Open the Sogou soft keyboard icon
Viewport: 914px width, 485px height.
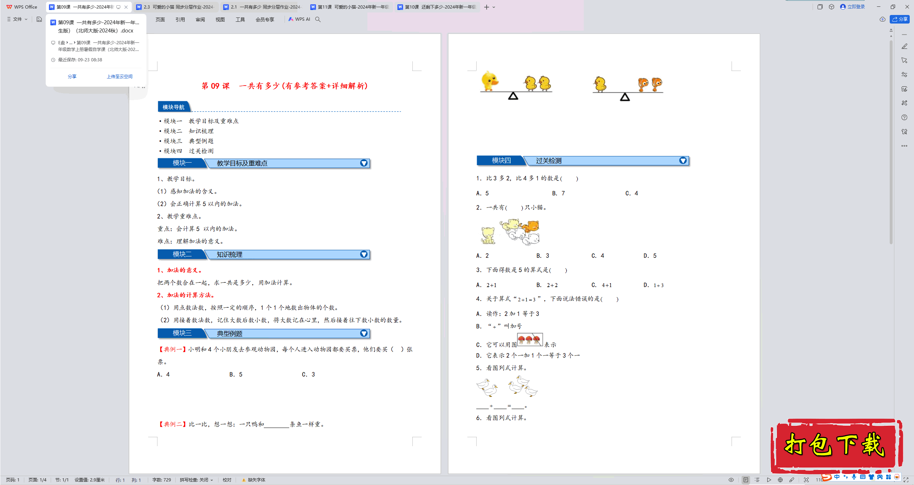(863, 477)
